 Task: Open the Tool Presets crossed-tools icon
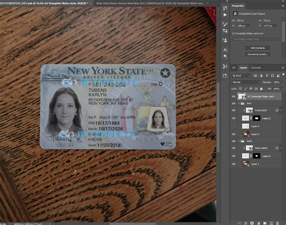[225, 66]
